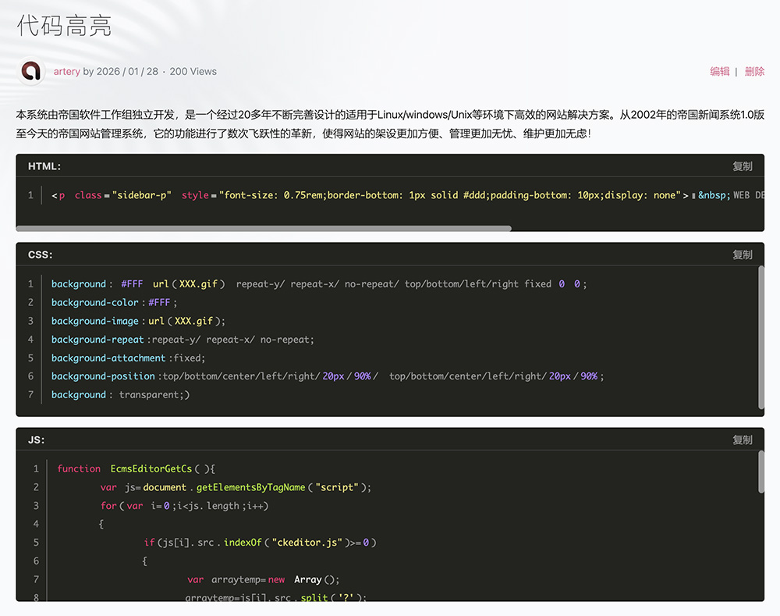Click the JS: code block header label

(x=37, y=440)
